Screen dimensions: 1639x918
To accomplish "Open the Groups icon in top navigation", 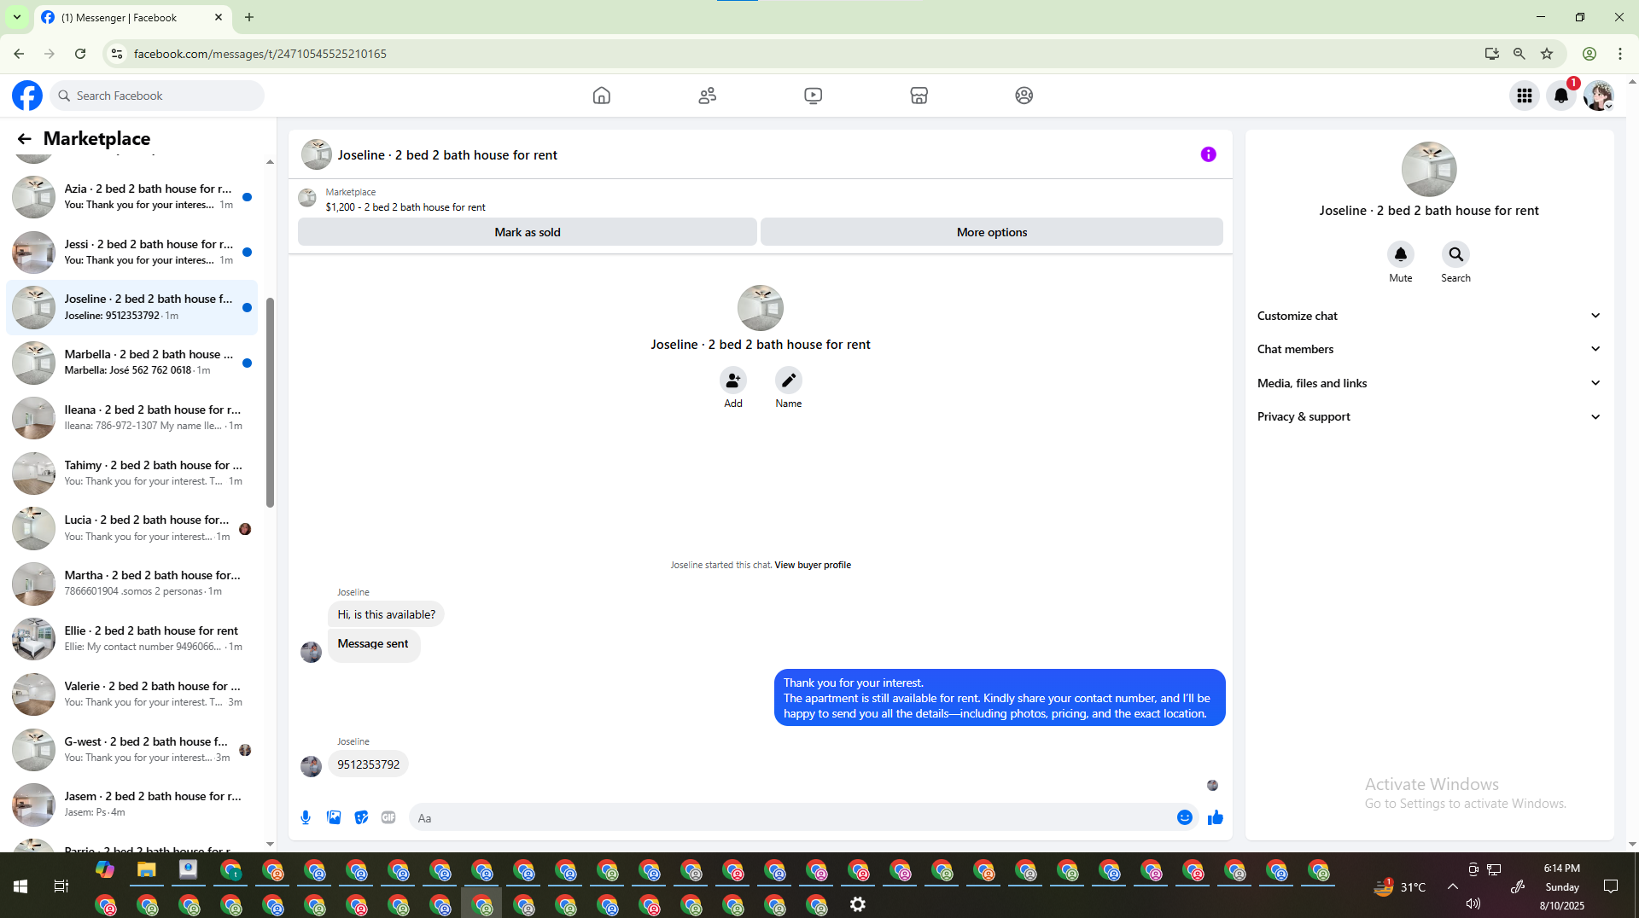I will click(1024, 96).
